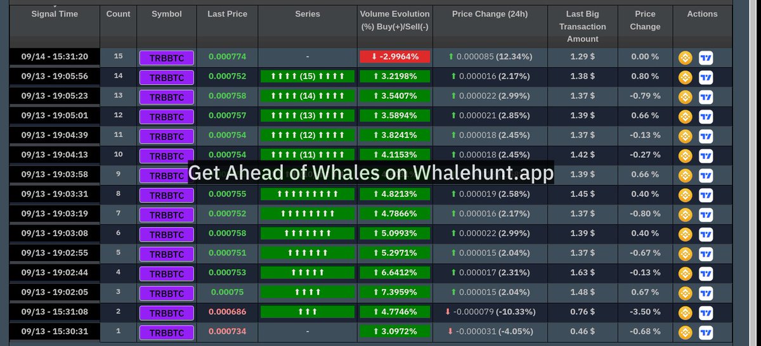Click signal time 09/13 - 19:03:31
The height and width of the screenshot is (346, 761).
click(x=55, y=195)
